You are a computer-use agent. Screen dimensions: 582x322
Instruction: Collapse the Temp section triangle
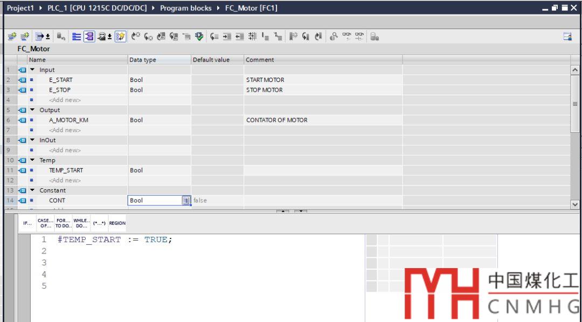[32, 160]
